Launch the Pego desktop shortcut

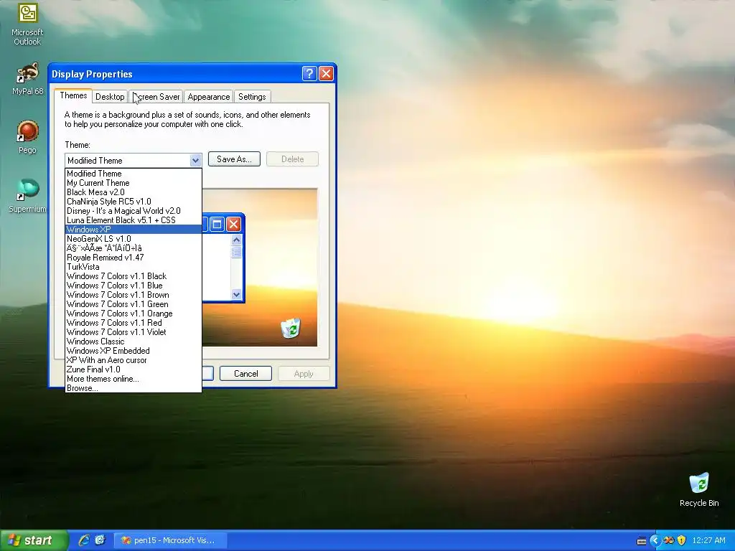(x=27, y=137)
